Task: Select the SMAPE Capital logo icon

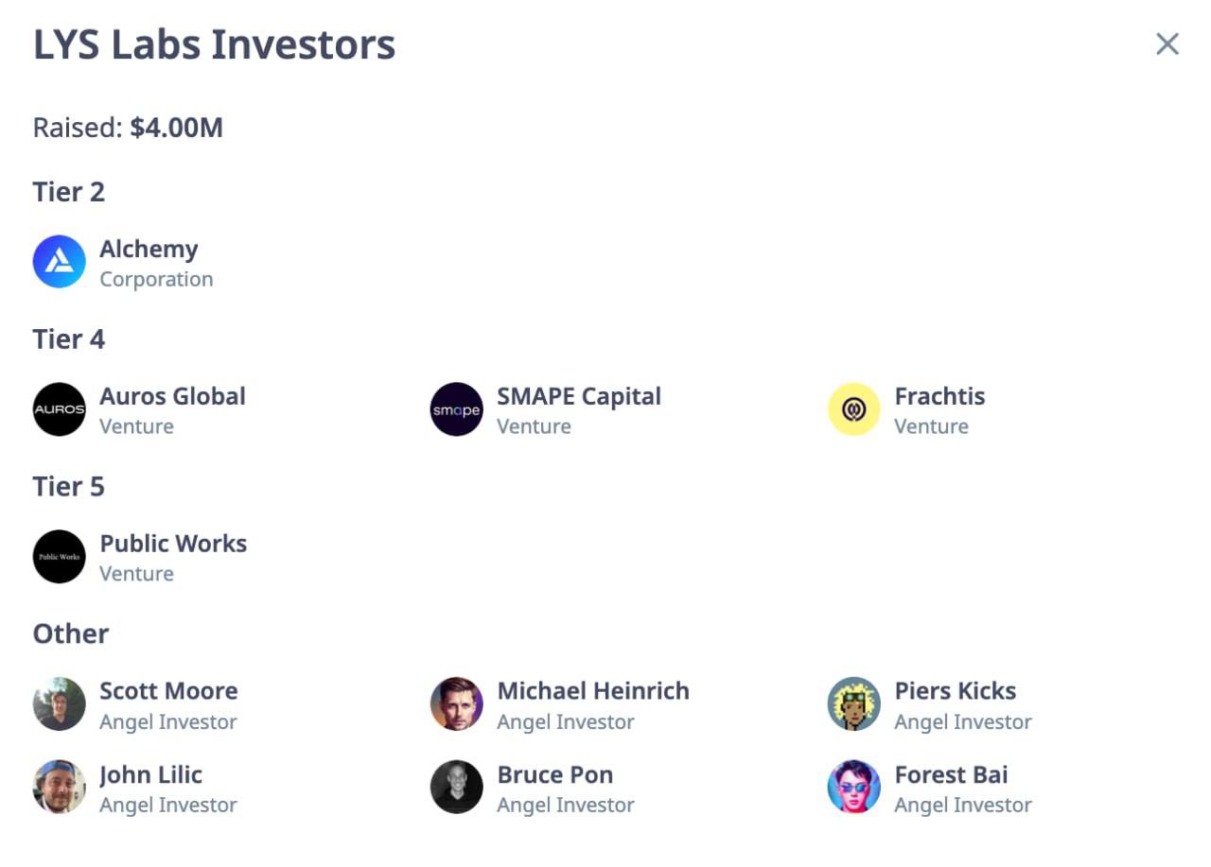Action: 457,409
